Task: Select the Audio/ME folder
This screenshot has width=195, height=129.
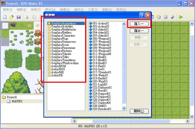Action: [56, 72]
